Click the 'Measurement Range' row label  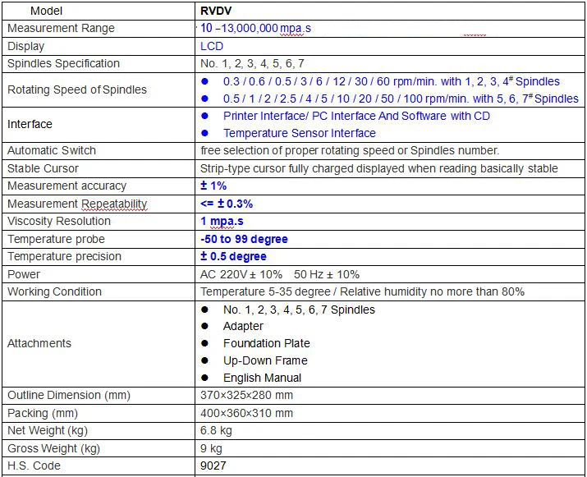pos(61,28)
